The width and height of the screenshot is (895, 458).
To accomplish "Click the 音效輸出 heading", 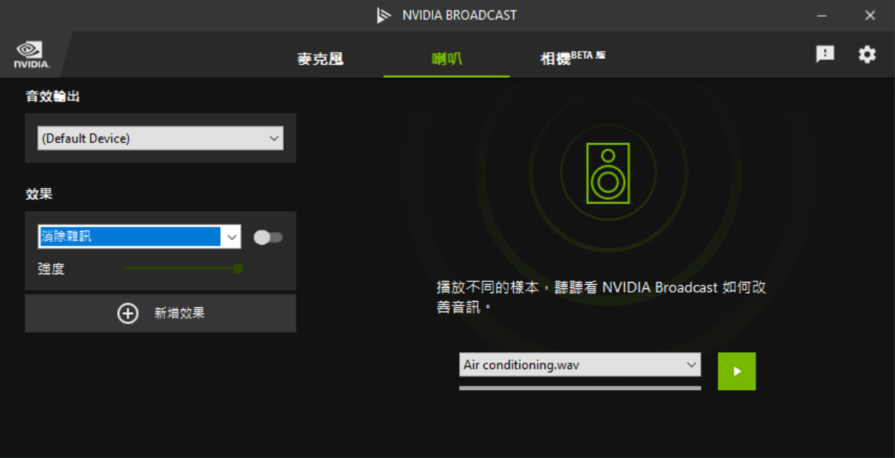I will click(53, 97).
